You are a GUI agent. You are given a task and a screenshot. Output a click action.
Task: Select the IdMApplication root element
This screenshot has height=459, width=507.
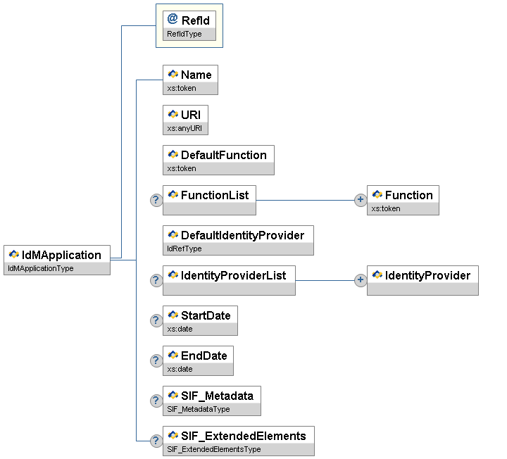pos(61,255)
